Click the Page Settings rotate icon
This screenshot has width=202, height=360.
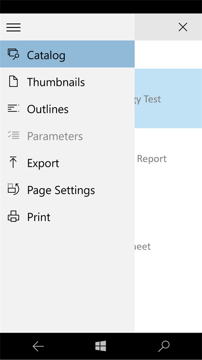coord(13,189)
